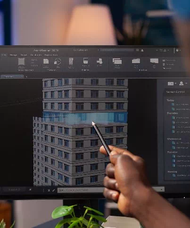Click the help icon at the title bar's right end

(x=177, y=50)
